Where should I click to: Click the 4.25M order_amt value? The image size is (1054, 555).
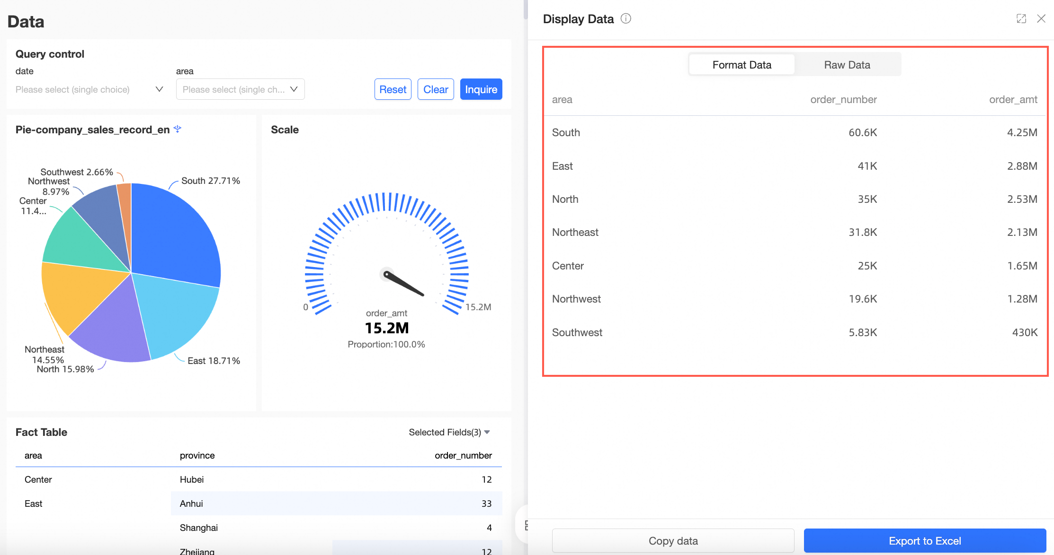point(1022,132)
